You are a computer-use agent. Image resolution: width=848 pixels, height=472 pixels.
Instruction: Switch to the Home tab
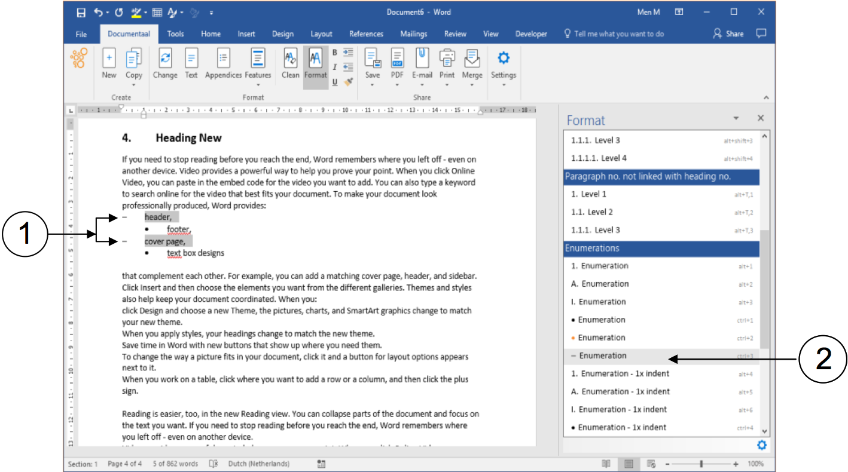[x=211, y=34]
